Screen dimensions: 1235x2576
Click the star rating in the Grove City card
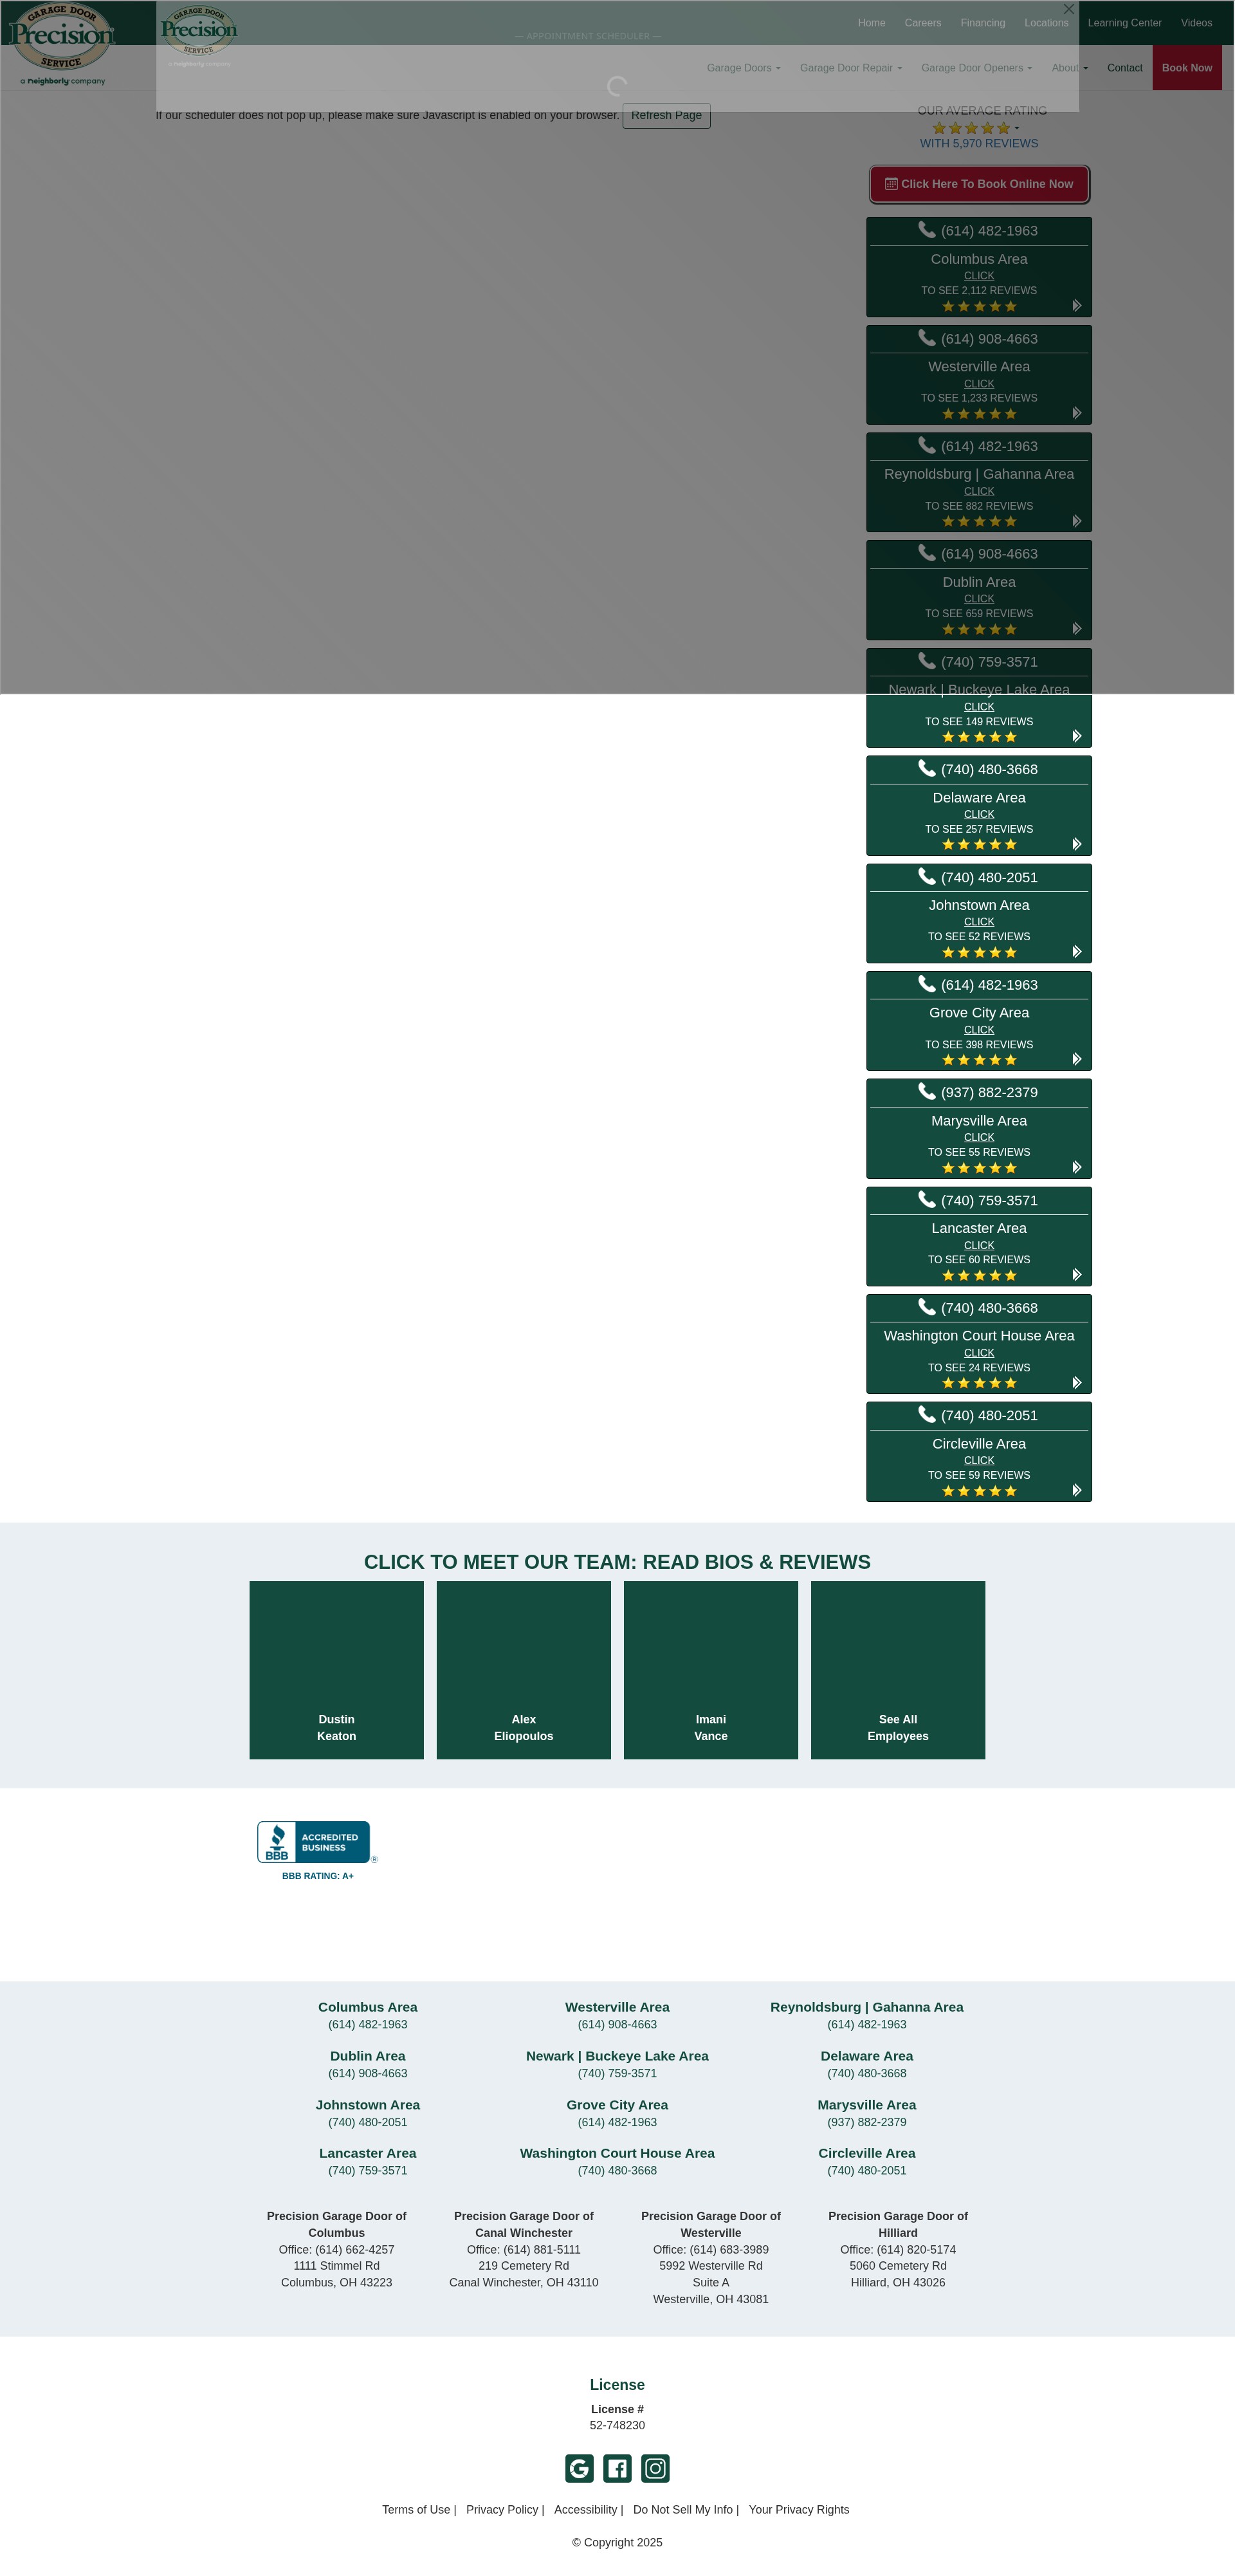pyautogui.click(x=979, y=1060)
